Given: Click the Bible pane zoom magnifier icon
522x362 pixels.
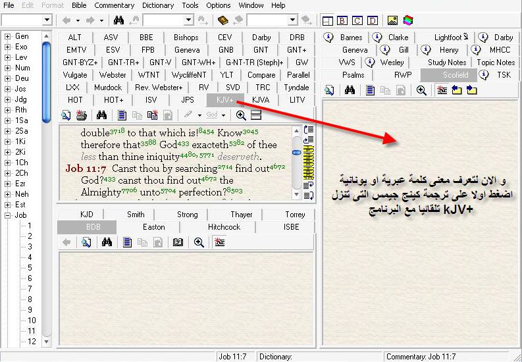Looking at the screenshot, I should click(241, 115).
